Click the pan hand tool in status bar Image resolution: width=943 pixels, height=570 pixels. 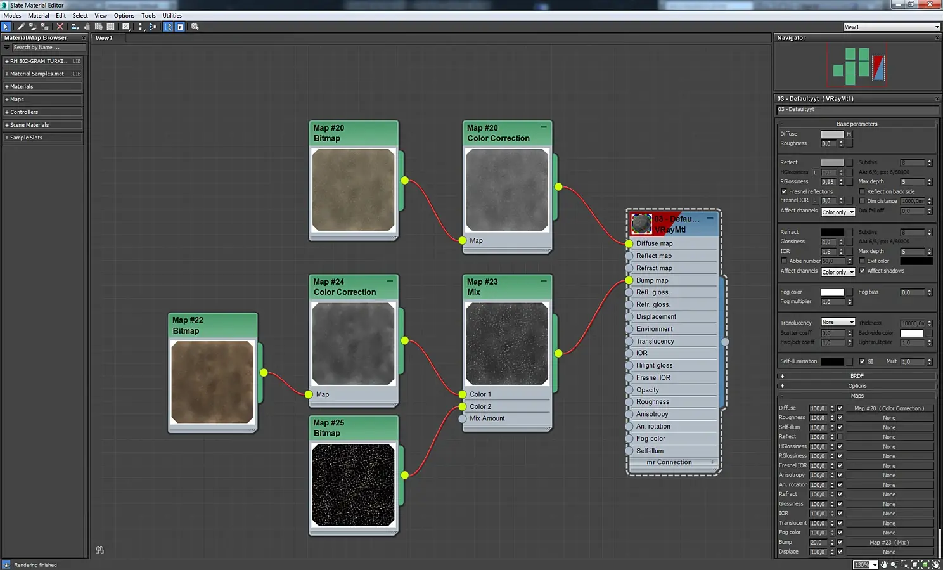pos(884,564)
